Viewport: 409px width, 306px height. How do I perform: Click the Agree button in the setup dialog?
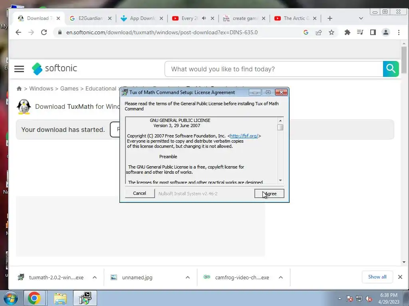(269, 193)
